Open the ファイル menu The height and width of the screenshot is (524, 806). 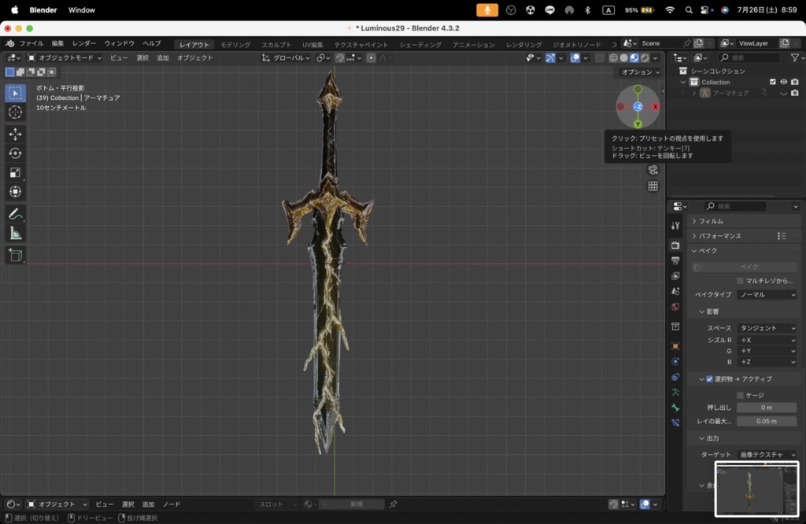[x=31, y=43]
